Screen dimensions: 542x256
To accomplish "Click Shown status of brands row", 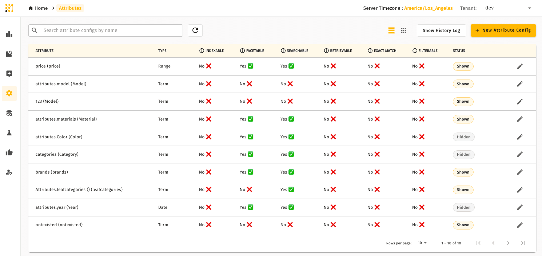I will pyautogui.click(x=463, y=172).
